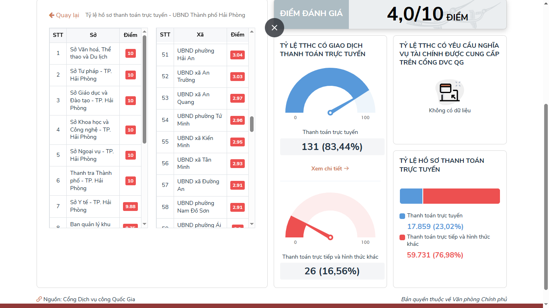Click the Xã column header
The height and width of the screenshot is (308, 549).
tap(200, 35)
